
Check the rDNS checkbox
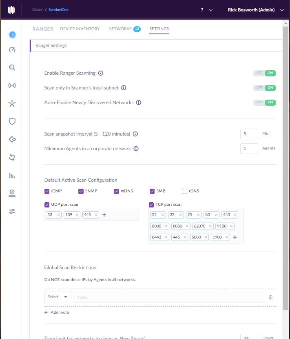[185, 191]
